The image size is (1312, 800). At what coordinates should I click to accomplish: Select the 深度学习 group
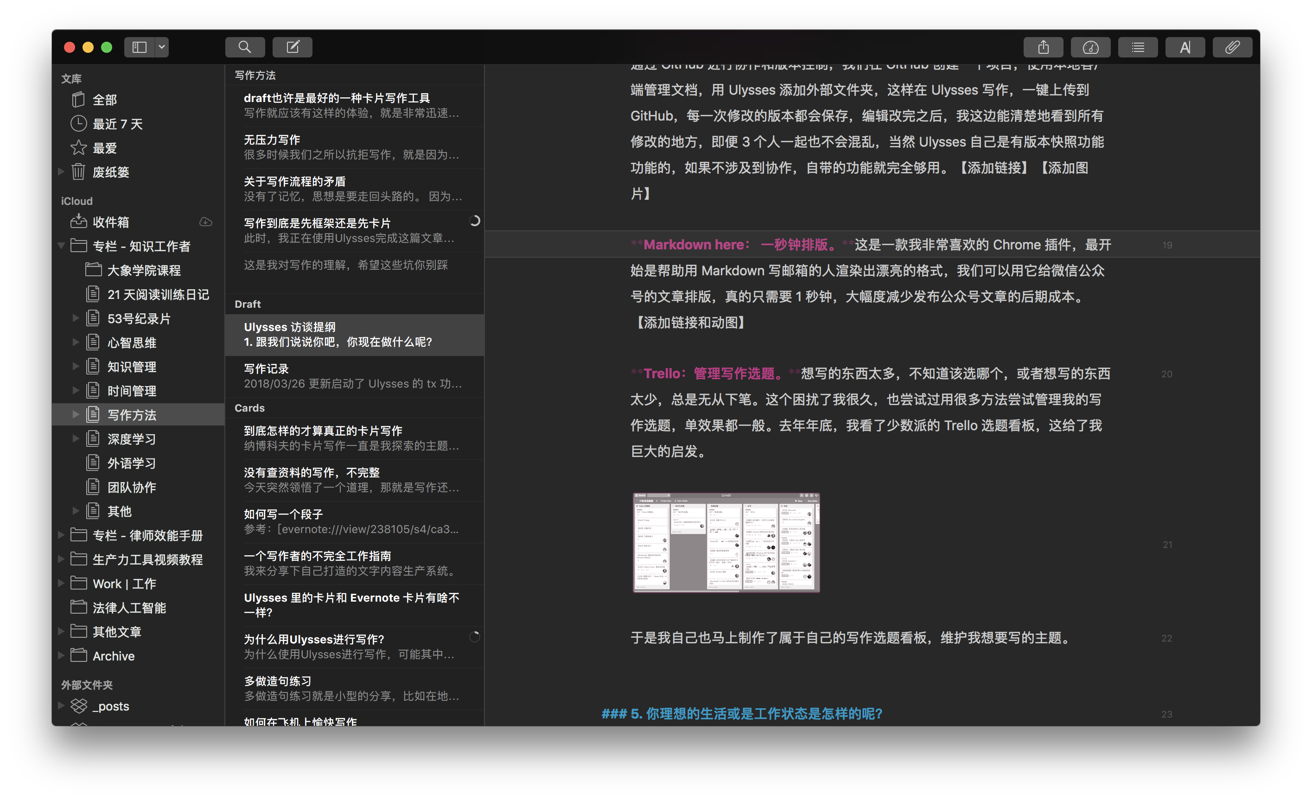point(138,439)
